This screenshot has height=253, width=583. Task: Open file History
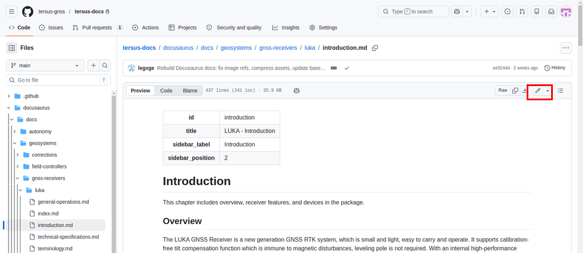(555, 68)
